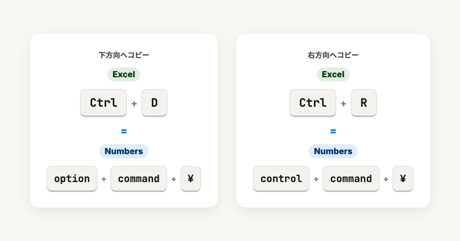Click the command key in left card

tap(139, 179)
